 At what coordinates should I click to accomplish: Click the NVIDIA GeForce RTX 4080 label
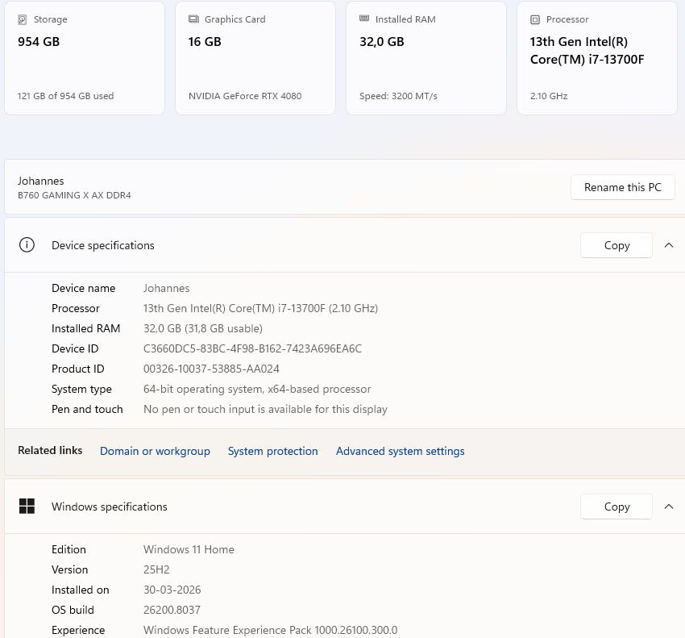(x=245, y=96)
